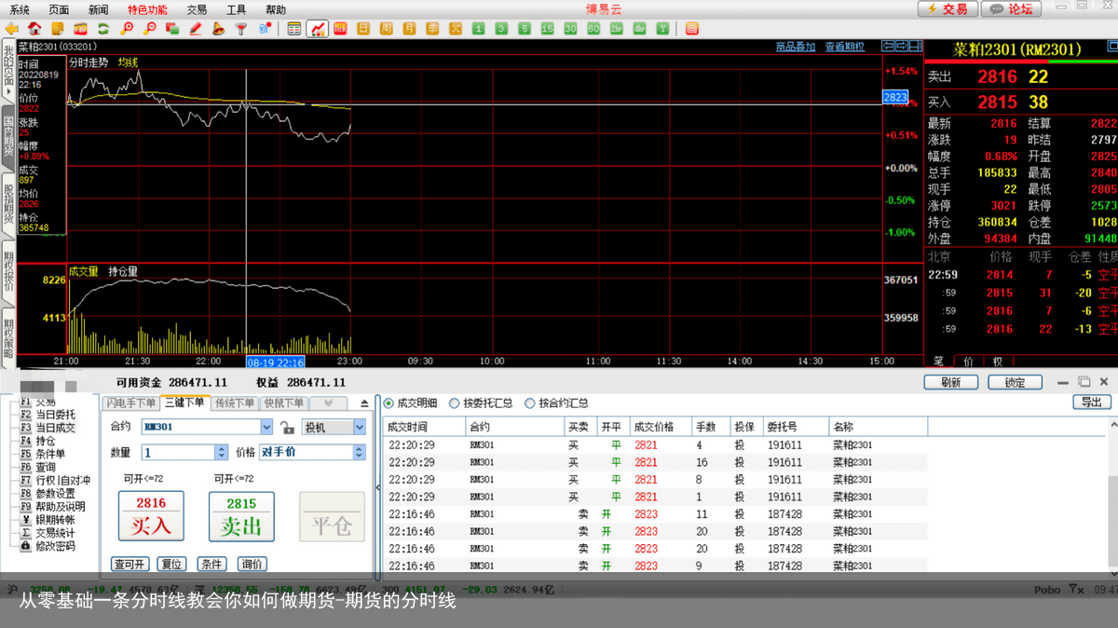The image size is (1118, 628).
Task: Click the green refresh arrows icon
Action: pos(102,29)
